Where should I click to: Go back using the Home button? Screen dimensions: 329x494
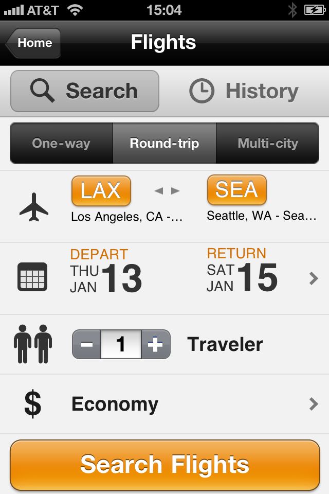pos(34,43)
